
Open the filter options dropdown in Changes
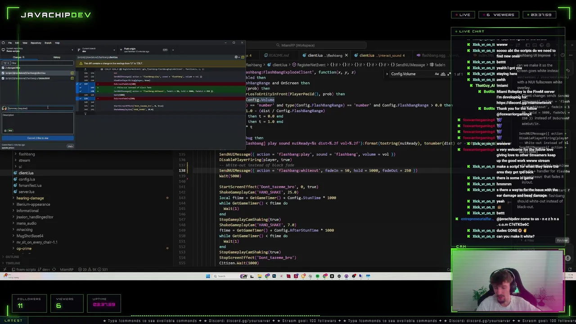(6, 63)
